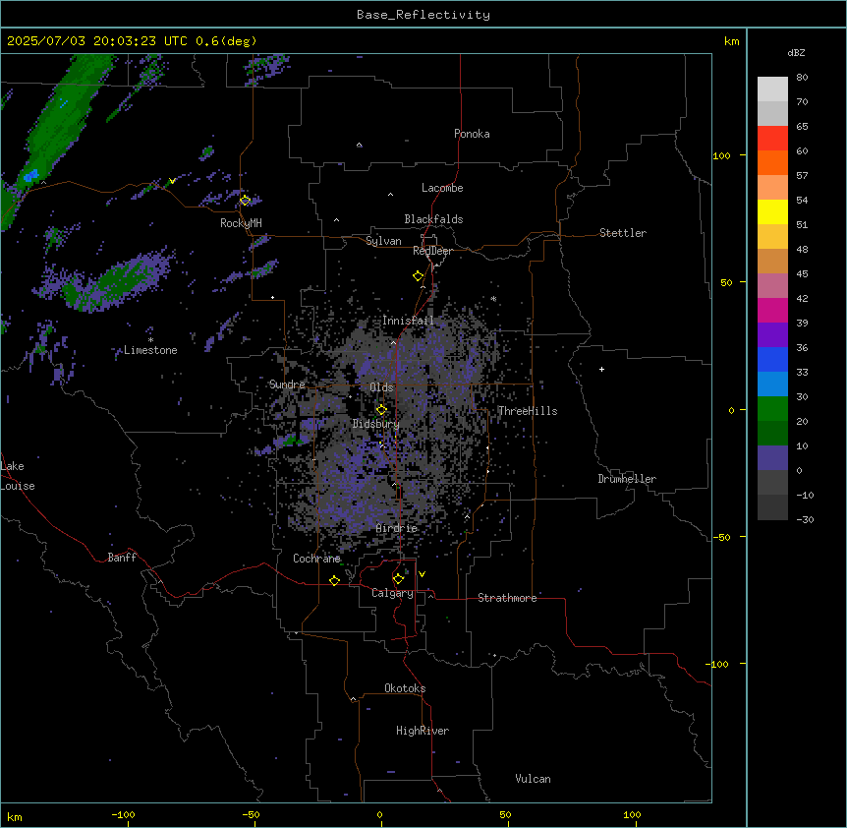This screenshot has height=828, width=847.
Task: Click the Blackfalds city label
Action: pos(433,219)
